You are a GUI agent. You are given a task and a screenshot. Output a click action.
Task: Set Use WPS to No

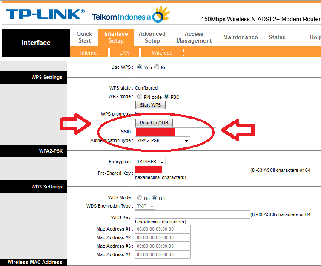tap(157, 67)
